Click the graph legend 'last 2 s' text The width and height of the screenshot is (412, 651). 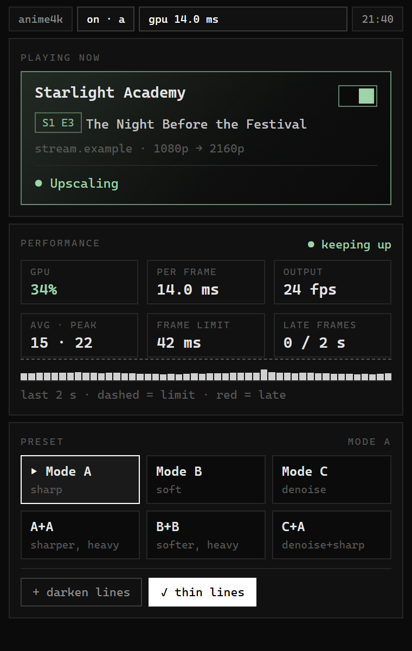(x=48, y=394)
